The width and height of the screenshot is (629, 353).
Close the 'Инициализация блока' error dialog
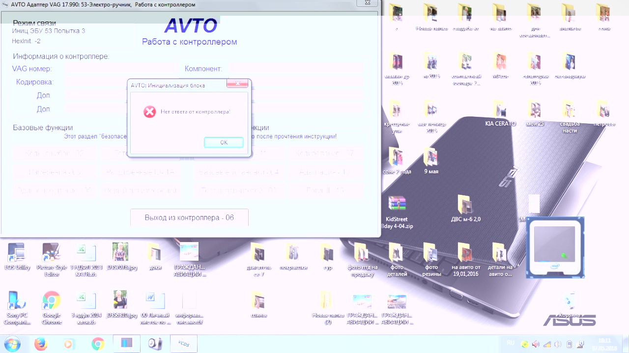(x=237, y=84)
